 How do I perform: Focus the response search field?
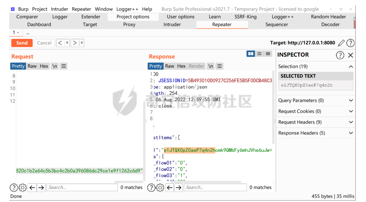tap(215, 188)
